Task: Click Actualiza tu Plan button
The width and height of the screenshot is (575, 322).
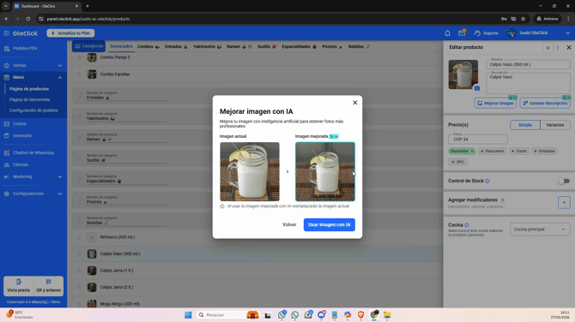Action: pos(70,33)
